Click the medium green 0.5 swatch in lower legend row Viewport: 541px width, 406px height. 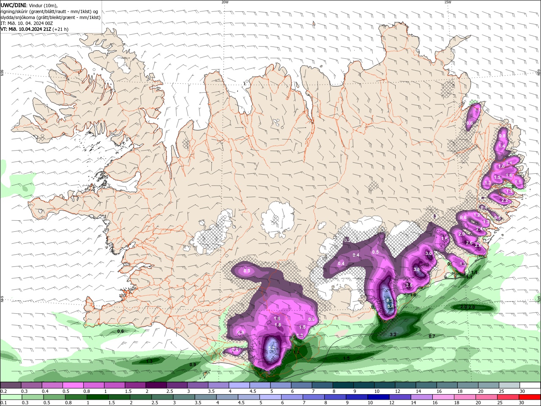tap(55, 397)
